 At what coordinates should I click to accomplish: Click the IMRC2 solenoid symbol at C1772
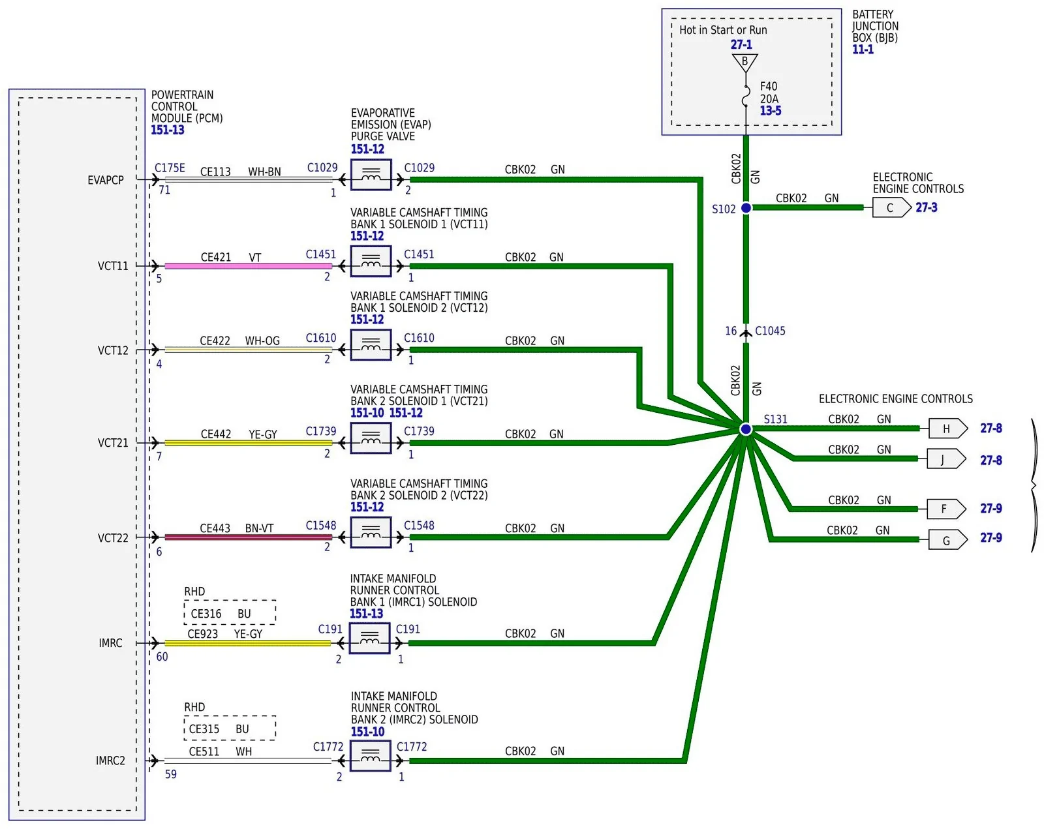(x=371, y=757)
